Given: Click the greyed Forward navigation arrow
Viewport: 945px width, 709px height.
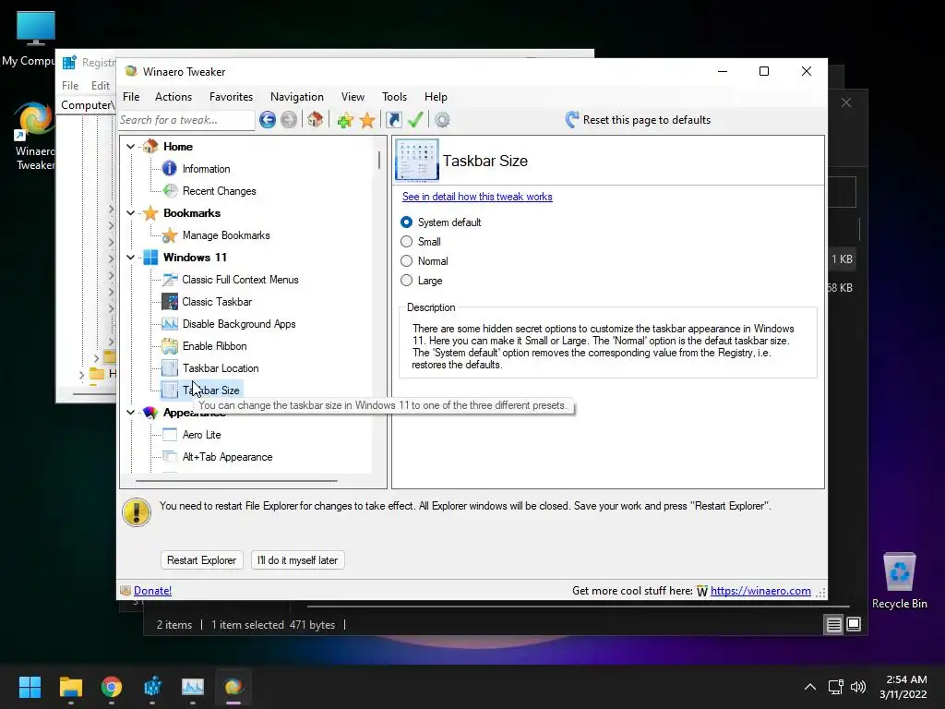Looking at the screenshot, I should [289, 120].
